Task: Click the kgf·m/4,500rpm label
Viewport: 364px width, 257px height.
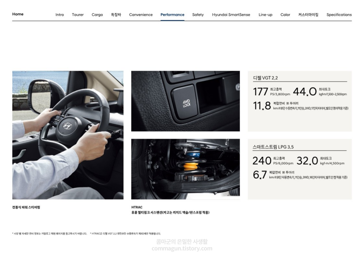Action: point(332,163)
